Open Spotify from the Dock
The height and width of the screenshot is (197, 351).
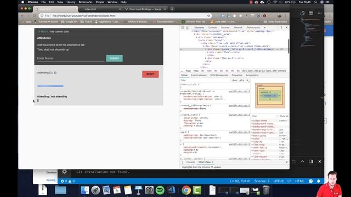point(160,190)
